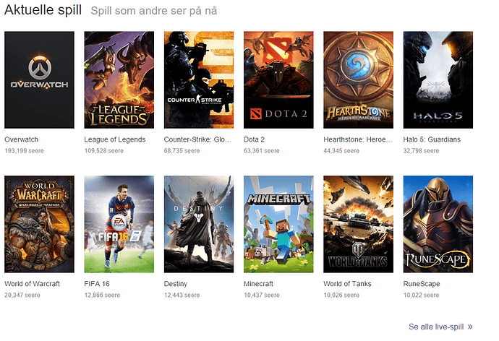Click the '32,798 seere' viewer count
This screenshot has height=341, width=499.
(x=421, y=151)
